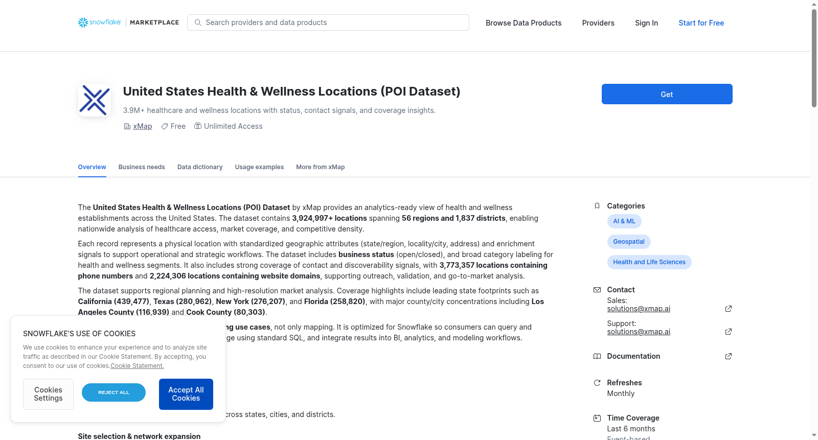
Task: Click the REJECT ALL cookies button
Action: [113, 392]
